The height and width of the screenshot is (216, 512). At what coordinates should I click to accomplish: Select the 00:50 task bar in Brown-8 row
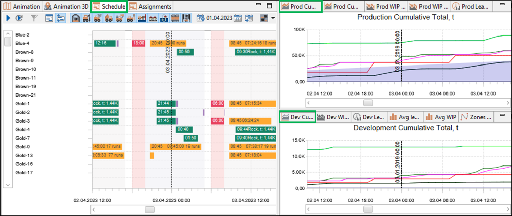(x=185, y=52)
